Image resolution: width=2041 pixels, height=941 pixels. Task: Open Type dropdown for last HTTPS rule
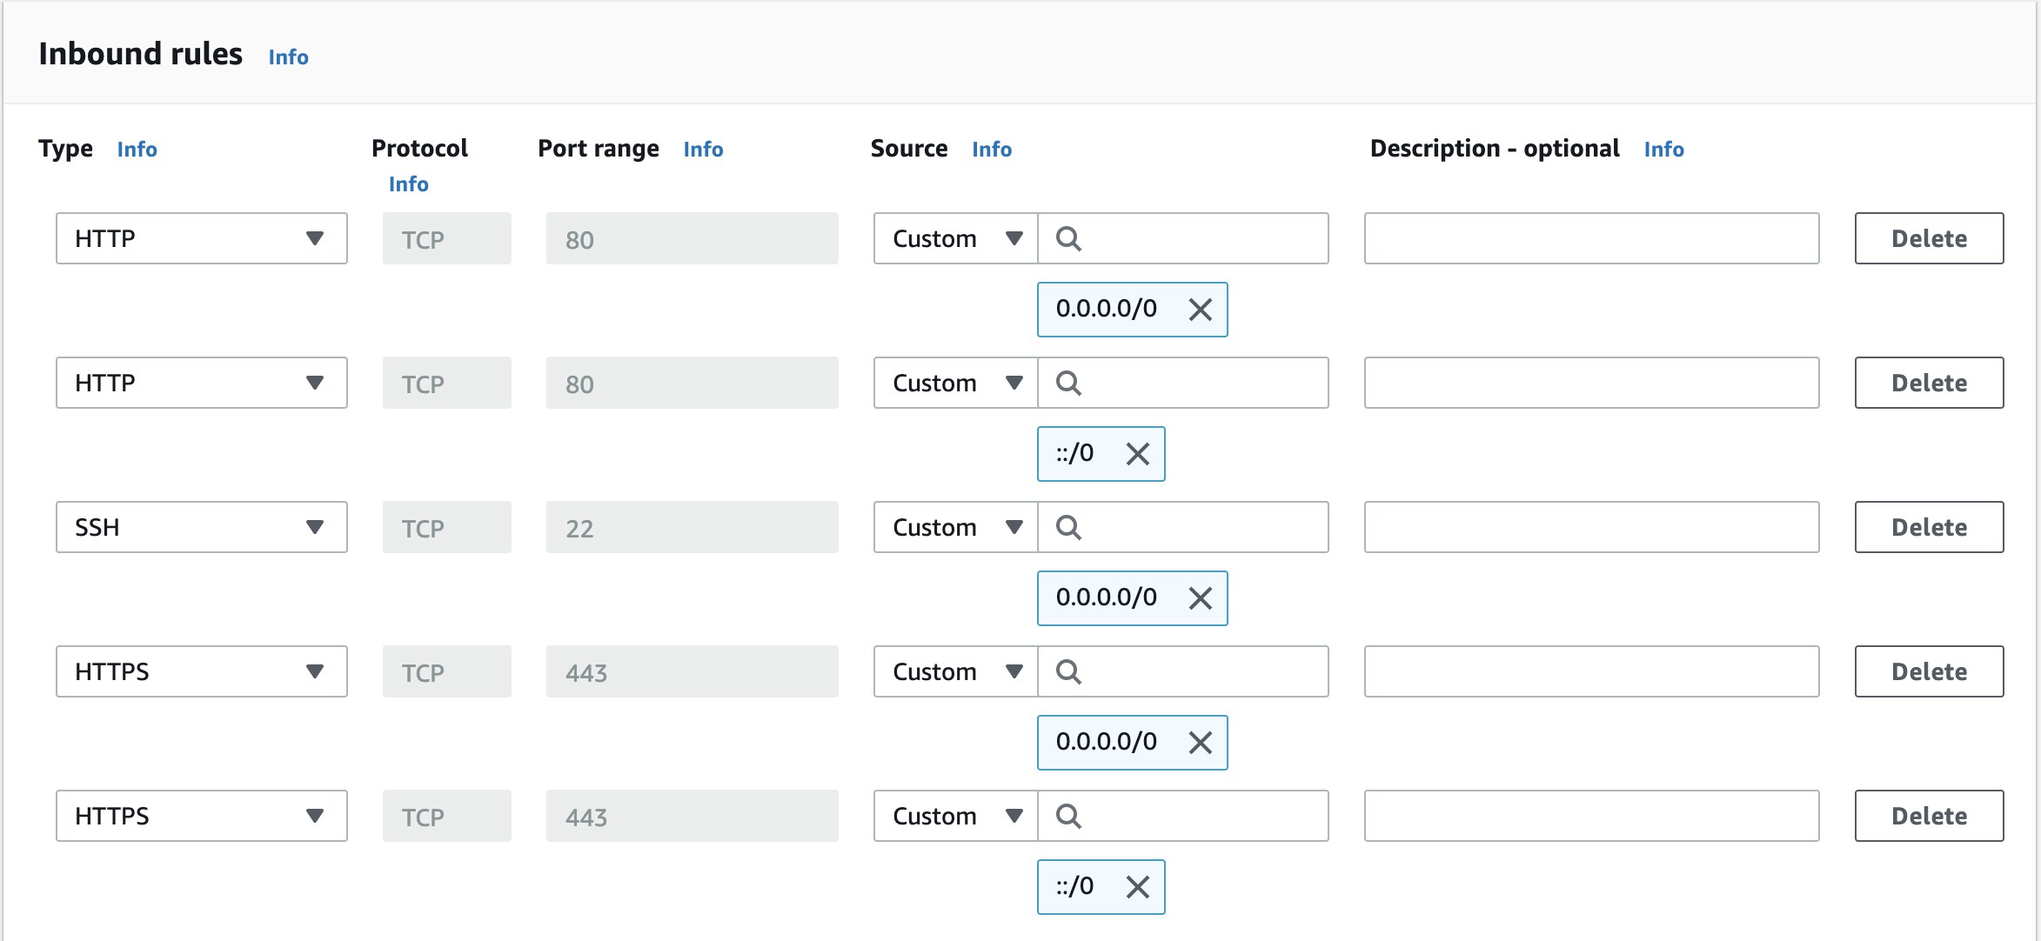(x=201, y=816)
